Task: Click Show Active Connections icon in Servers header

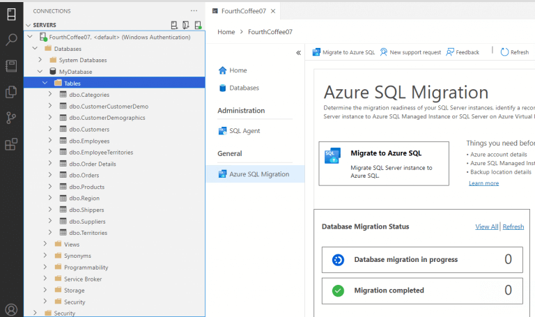Action: pyautogui.click(x=198, y=25)
